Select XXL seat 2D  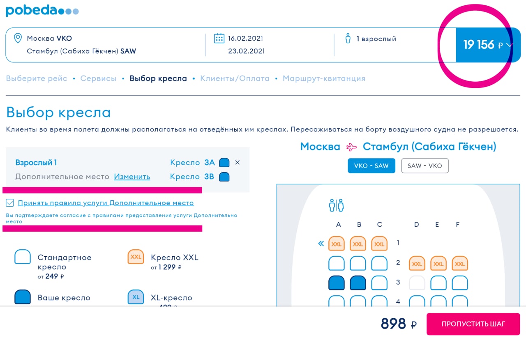(x=417, y=263)
